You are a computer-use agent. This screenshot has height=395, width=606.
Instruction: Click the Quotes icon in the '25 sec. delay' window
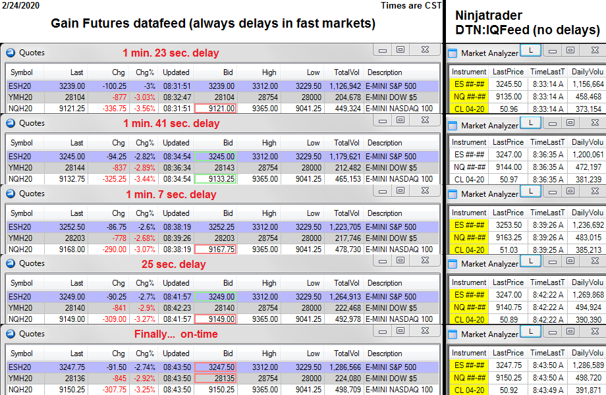pyautogui.click(x=11, y=263)
